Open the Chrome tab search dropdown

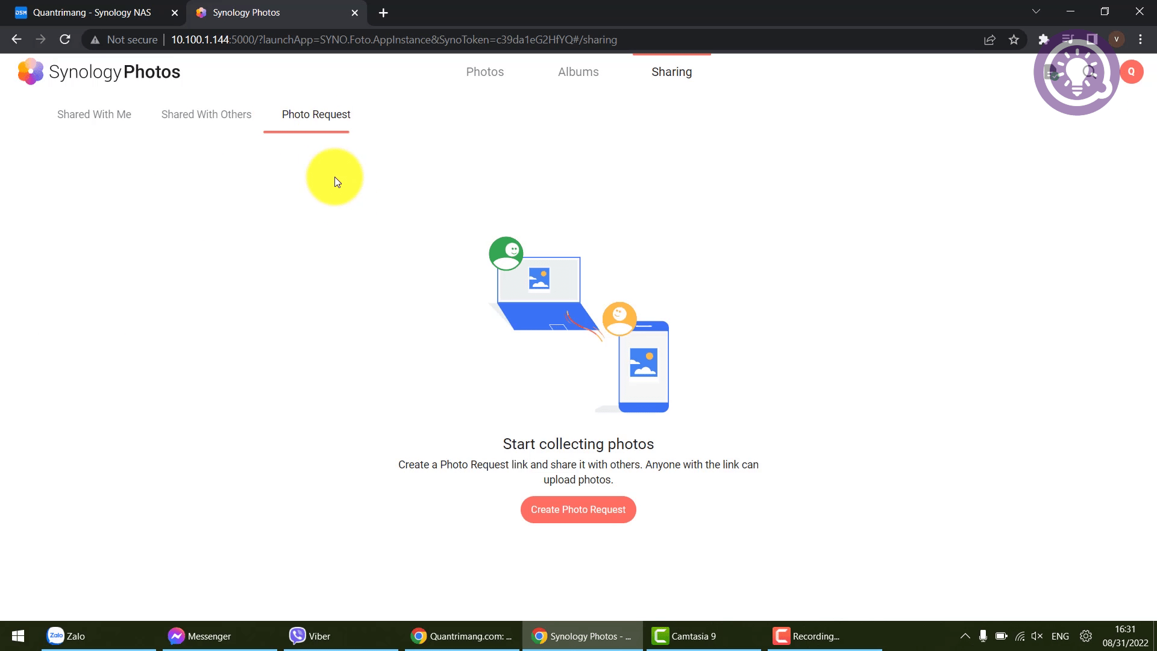[x=1036, y=11]
